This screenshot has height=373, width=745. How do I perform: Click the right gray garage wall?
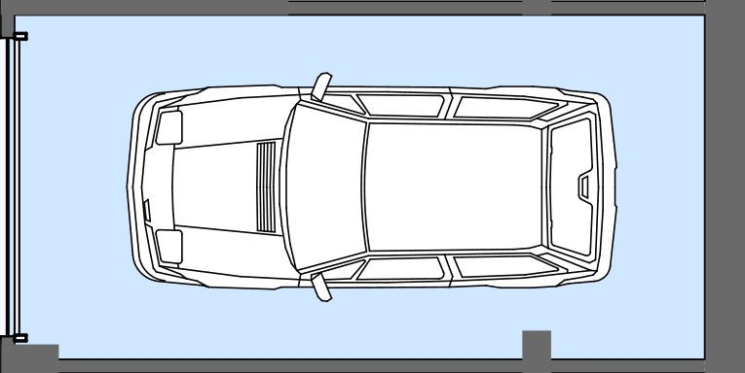725,186
